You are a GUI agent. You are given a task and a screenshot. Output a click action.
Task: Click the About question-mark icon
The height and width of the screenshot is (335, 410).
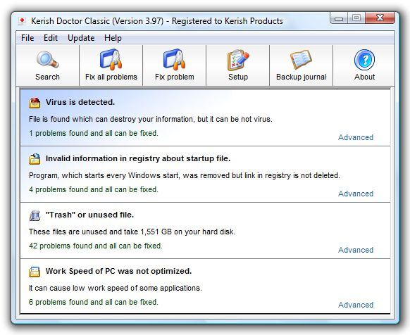tap(364, 60)
